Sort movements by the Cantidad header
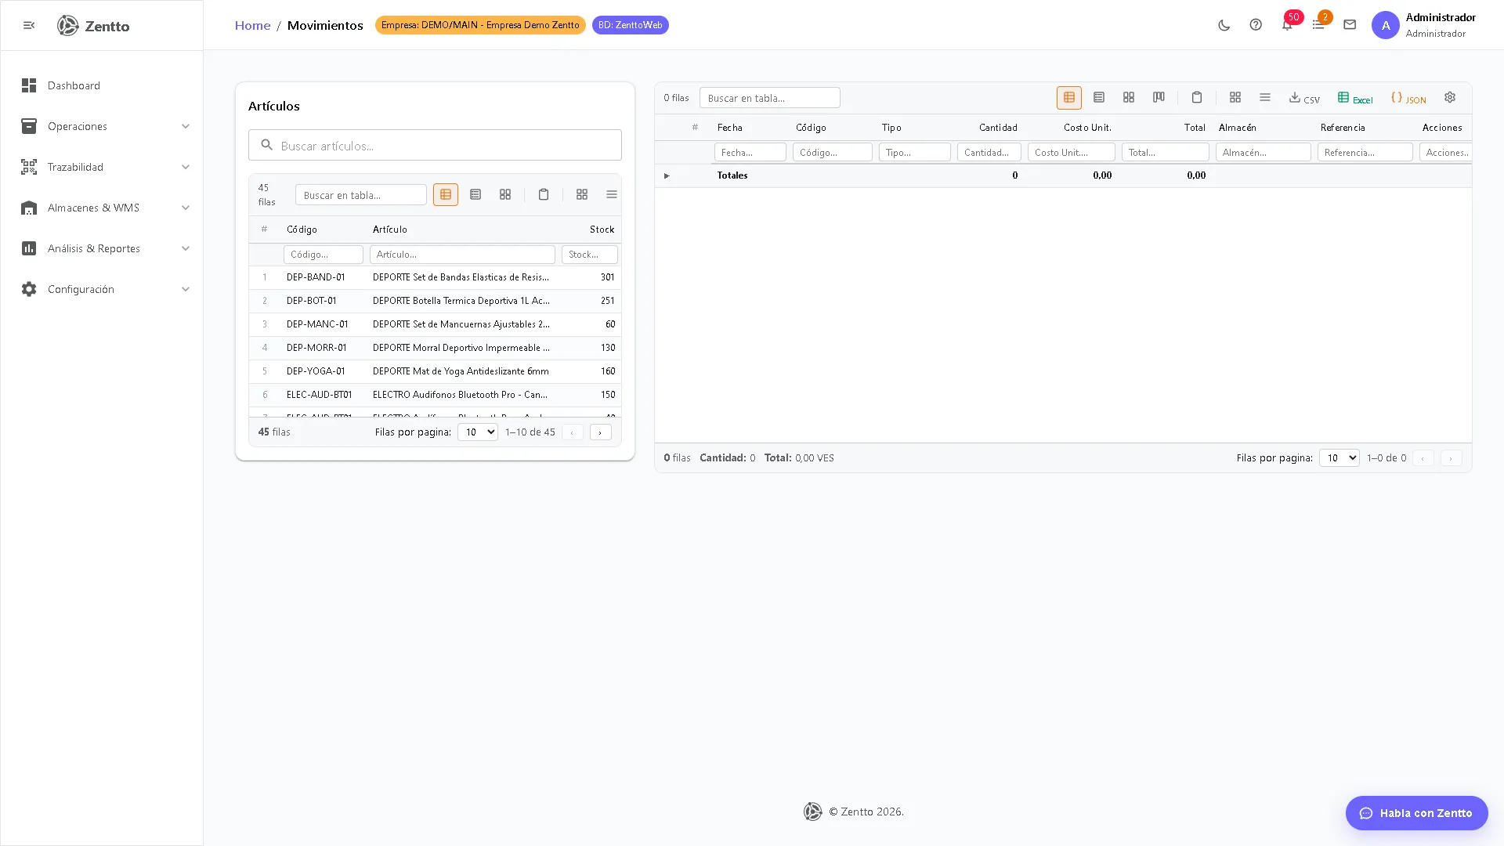Screen dimensions: 1504x846 tap(998, 128)
